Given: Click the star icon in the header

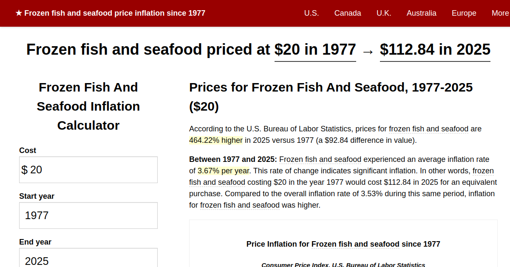Looking at the screenshot, I should (17, 13).
